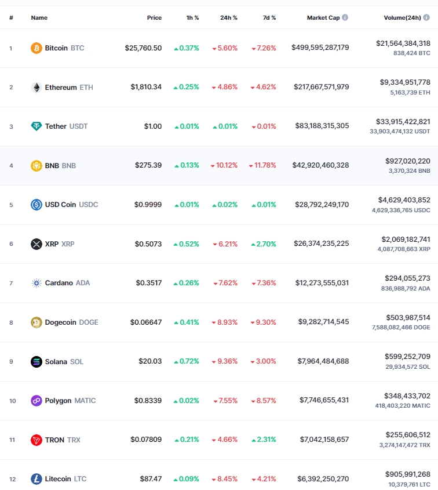
Task: Click the Tether logo icon
Action: (36, 126)
